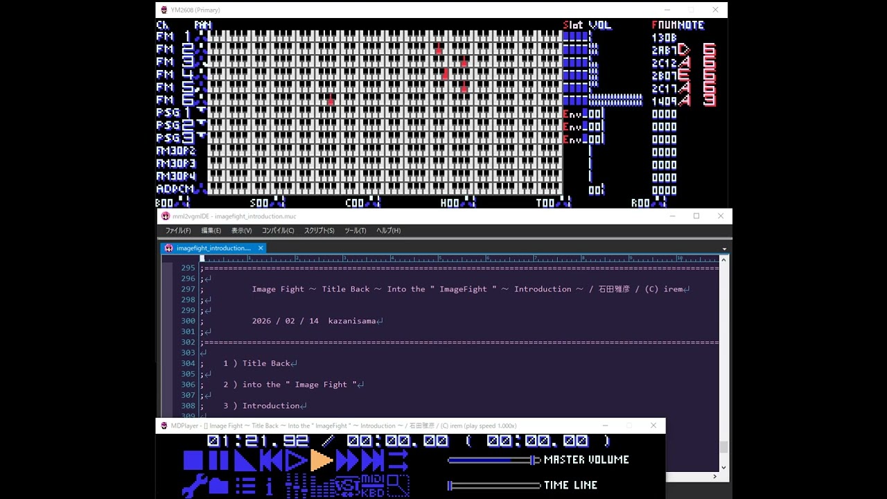This screenshot has height=499, width=887.
Task: Change play mode with the double-arrow icon
Action: click(x=398, y=460)
